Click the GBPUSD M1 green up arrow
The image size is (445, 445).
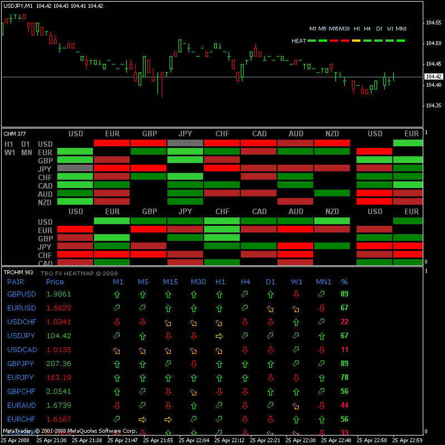117,294
